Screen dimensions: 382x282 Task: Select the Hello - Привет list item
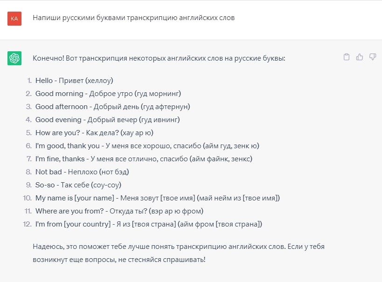[74, 80]
